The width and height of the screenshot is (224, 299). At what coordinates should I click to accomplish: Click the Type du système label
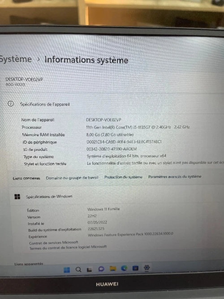pos(39,157)
